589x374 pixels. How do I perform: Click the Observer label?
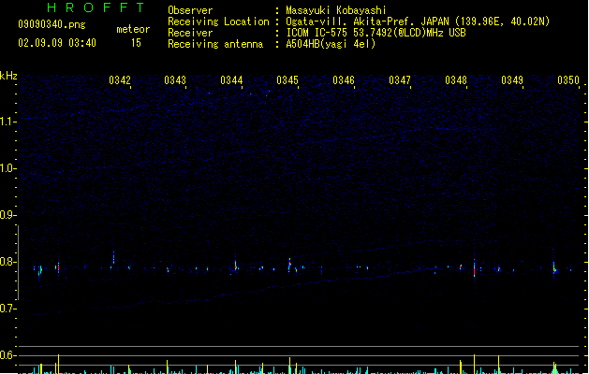tap(190, 10)
